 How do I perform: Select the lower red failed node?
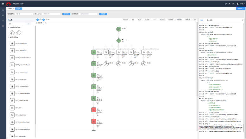[94, 122]
